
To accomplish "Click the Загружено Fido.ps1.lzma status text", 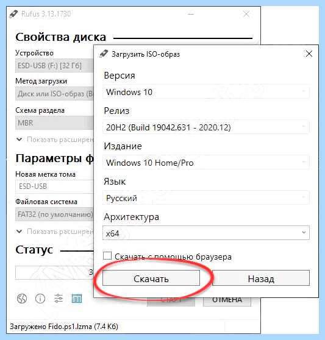I will [64, 327].
